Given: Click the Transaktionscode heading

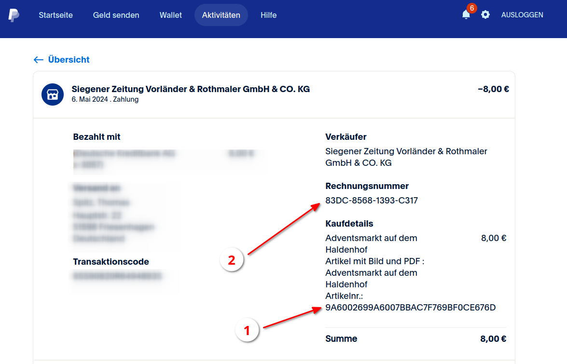Looking at the screenshot, I should tap(111, 261).
